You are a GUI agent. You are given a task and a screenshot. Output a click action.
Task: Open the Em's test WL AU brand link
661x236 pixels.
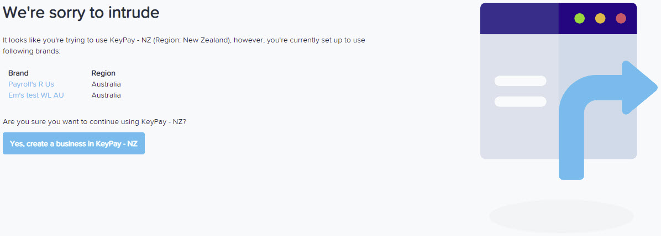[36, 95]
